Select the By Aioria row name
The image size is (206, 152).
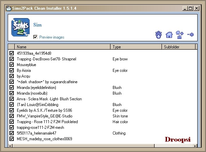24,70
